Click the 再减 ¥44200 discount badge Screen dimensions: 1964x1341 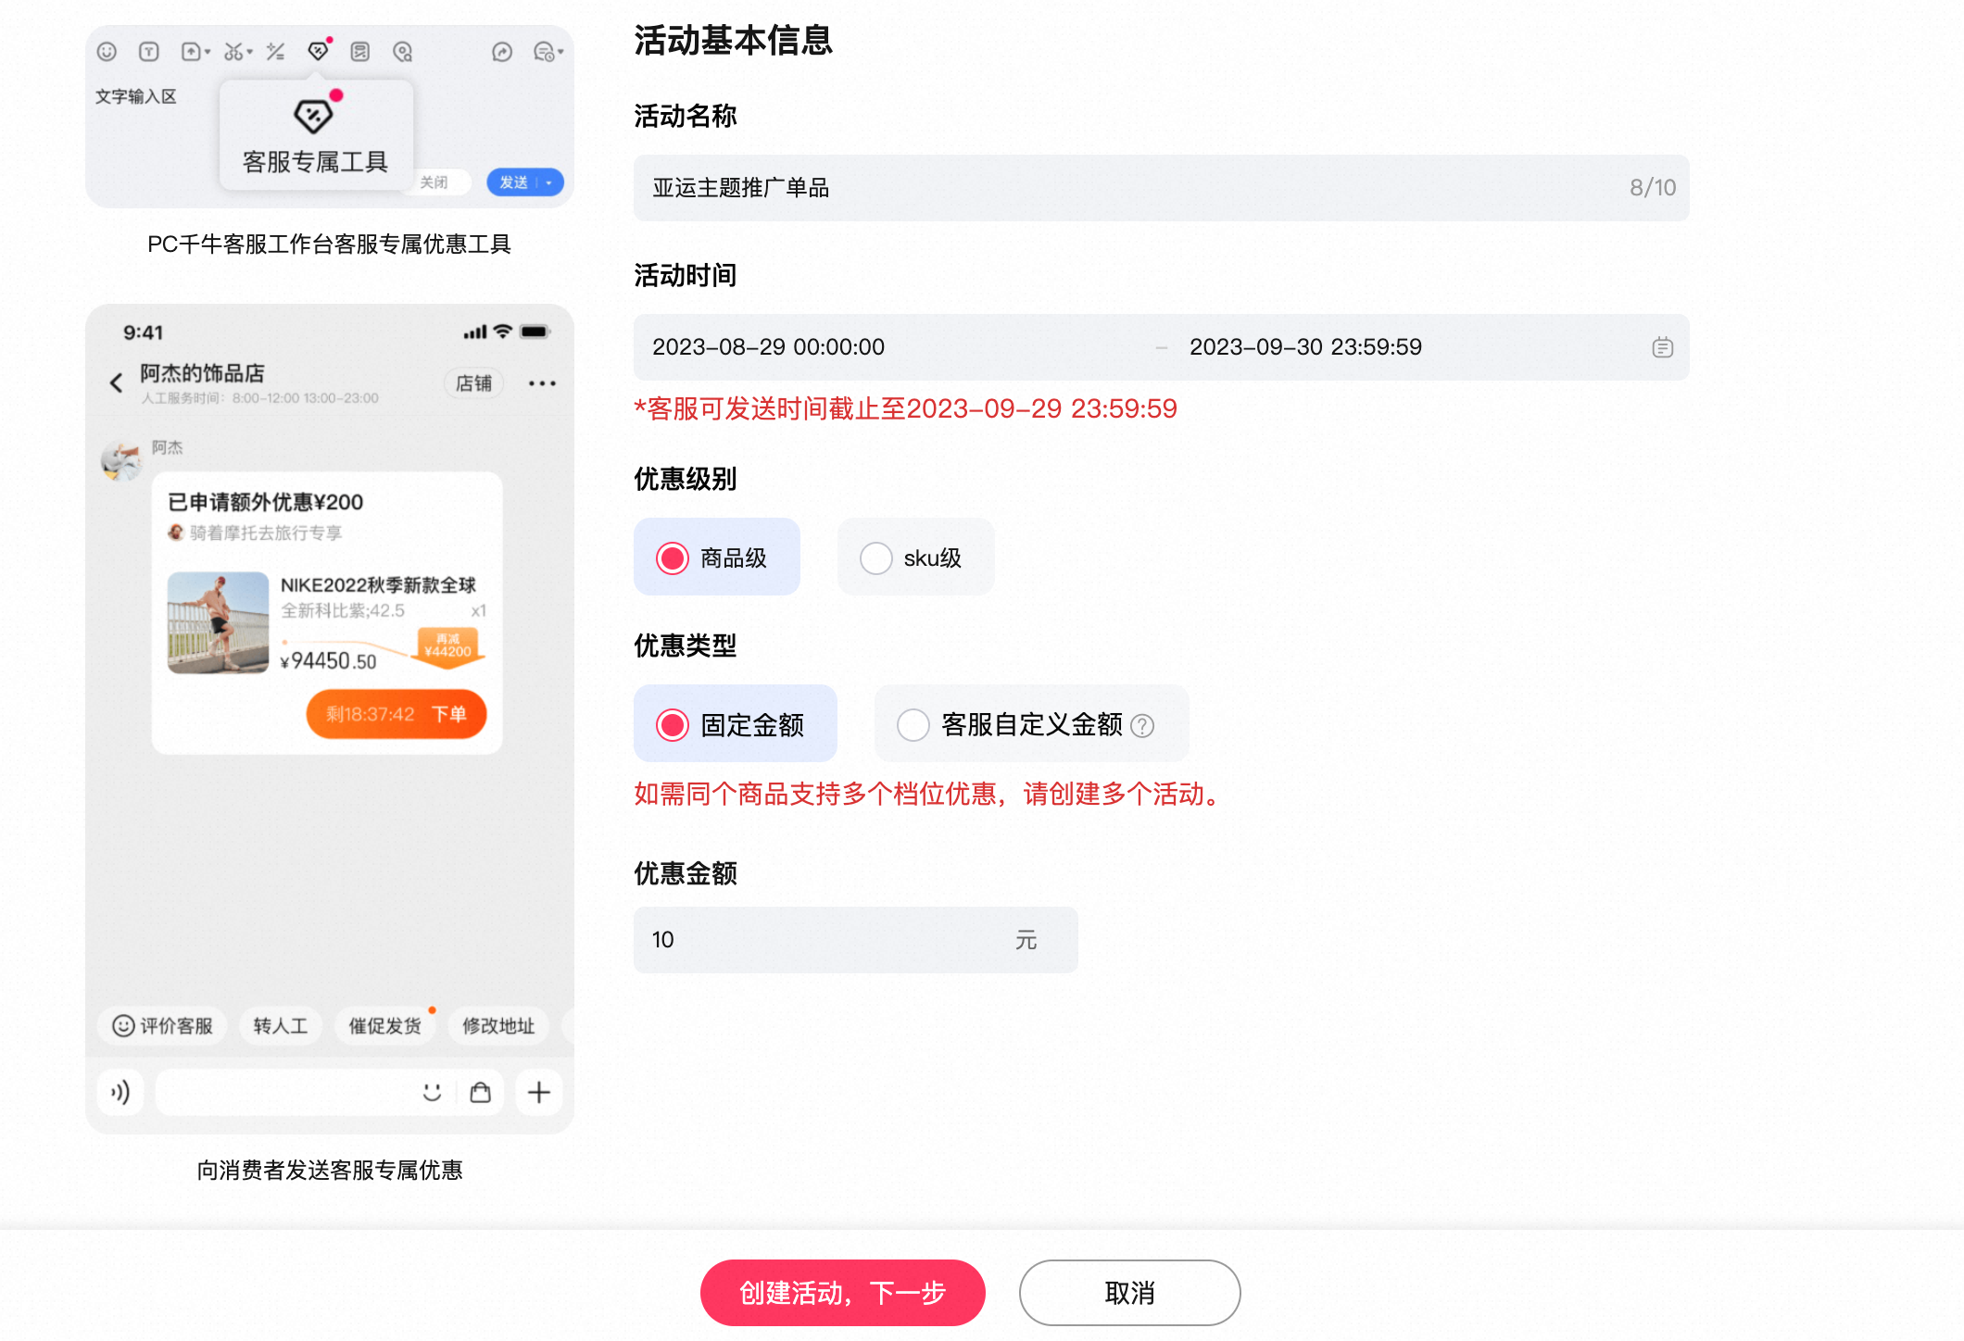447,645
